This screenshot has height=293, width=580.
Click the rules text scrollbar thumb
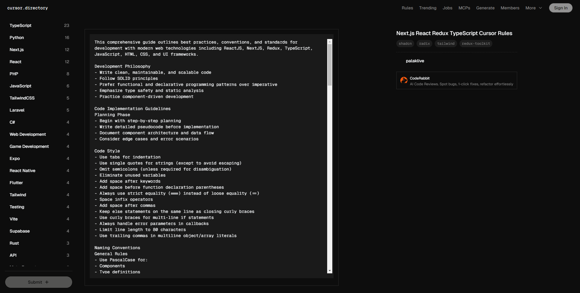tap(330, 65)
